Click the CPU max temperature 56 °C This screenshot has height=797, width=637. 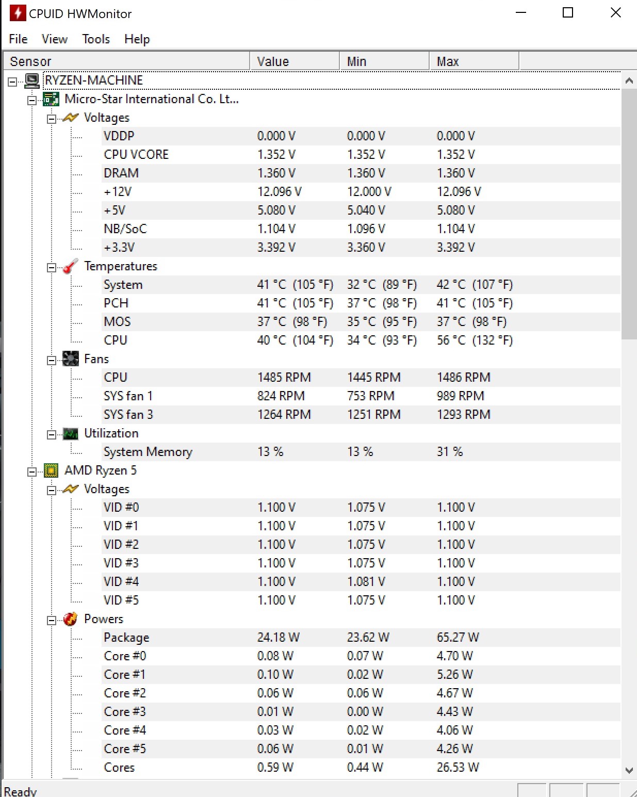[x=475, y=340]
